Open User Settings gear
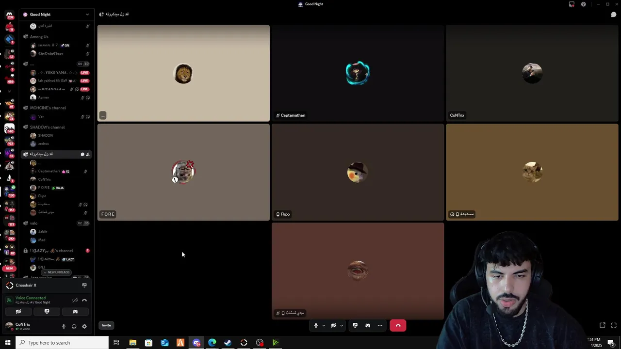 point(84,327)
